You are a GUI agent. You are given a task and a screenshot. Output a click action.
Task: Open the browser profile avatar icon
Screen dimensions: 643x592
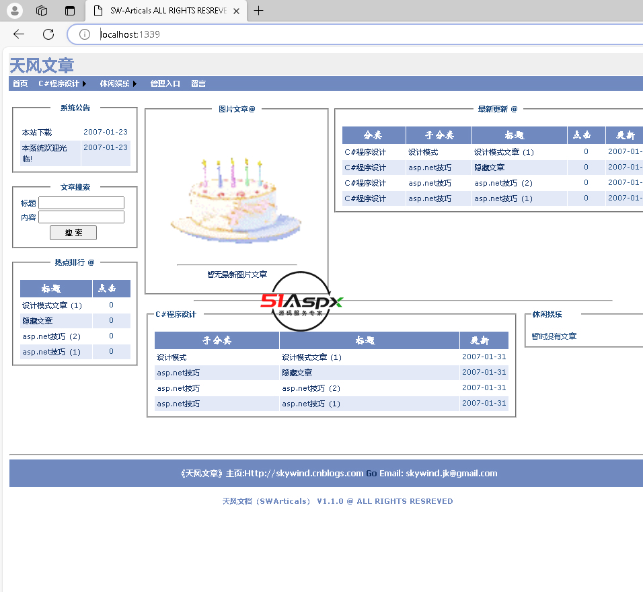point(13,11)
